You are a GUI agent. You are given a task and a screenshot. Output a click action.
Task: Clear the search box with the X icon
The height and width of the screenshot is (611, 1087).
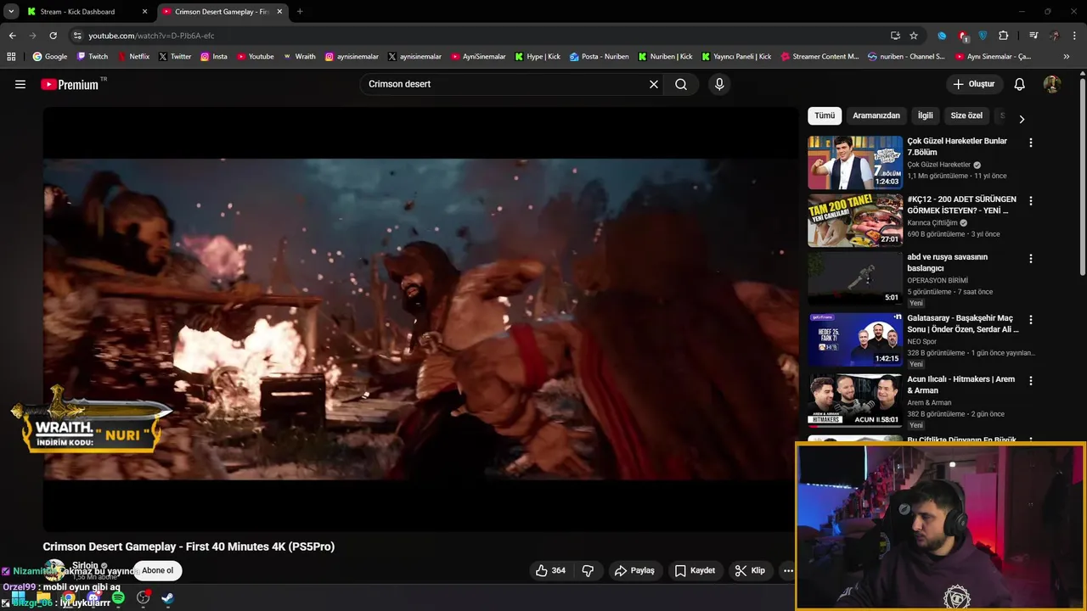click(654, 84)
